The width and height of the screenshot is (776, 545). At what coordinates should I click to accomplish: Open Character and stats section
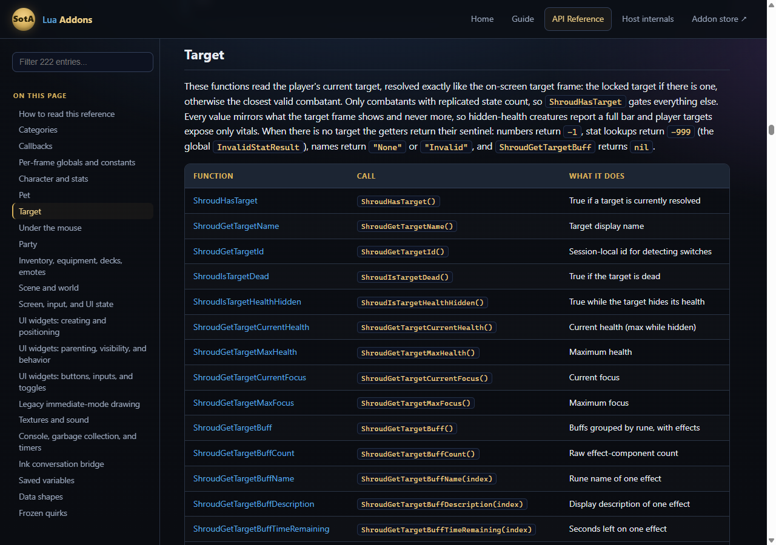pyautogui.click(x=53, y=179)
